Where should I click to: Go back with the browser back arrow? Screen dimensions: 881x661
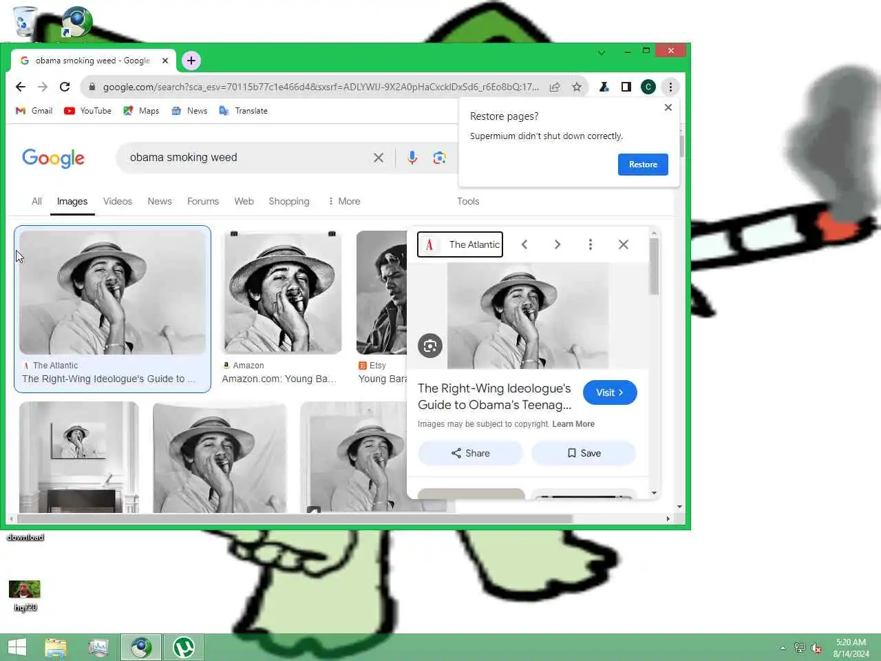[x=21, y=87]
